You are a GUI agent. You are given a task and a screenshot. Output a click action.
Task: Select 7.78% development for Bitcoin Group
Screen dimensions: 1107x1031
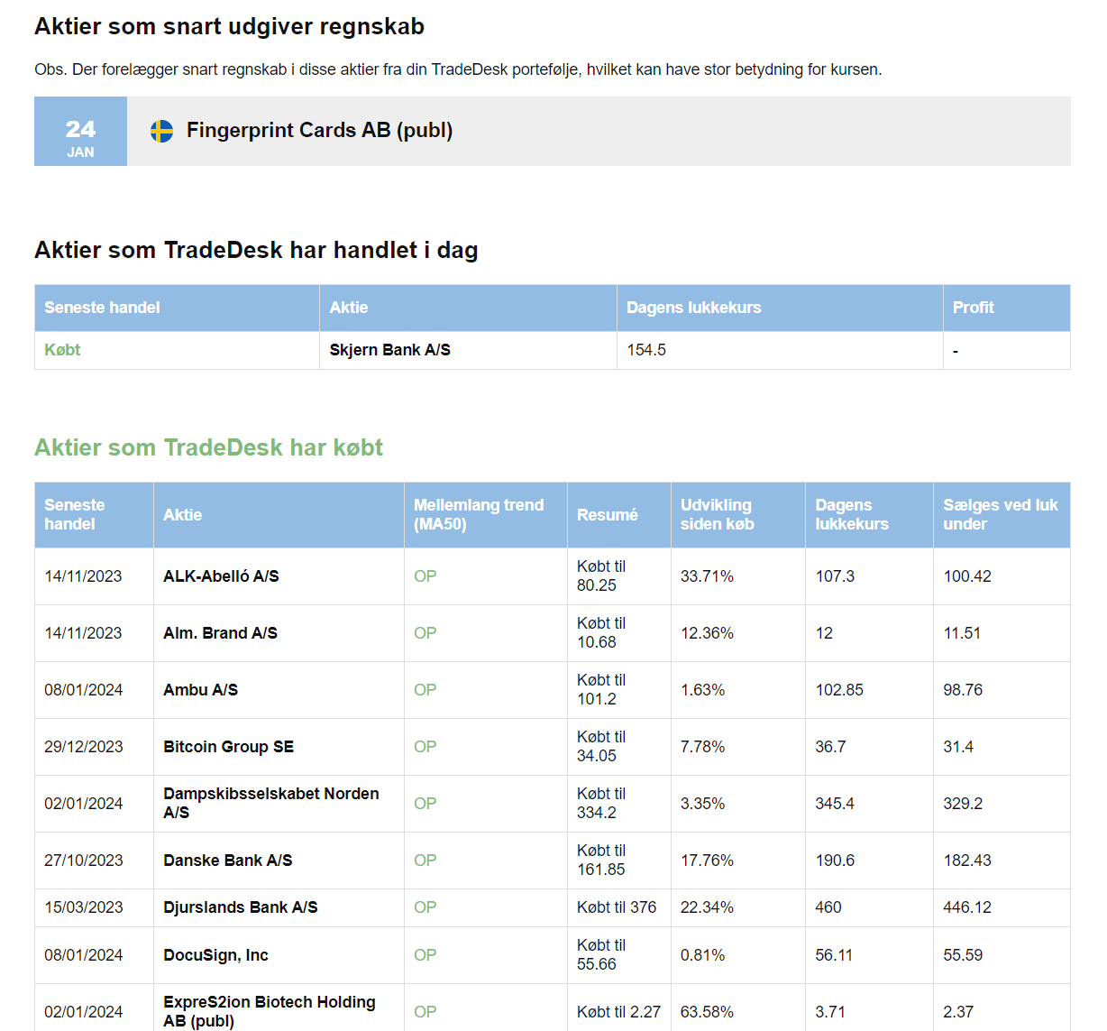point(702,747)
